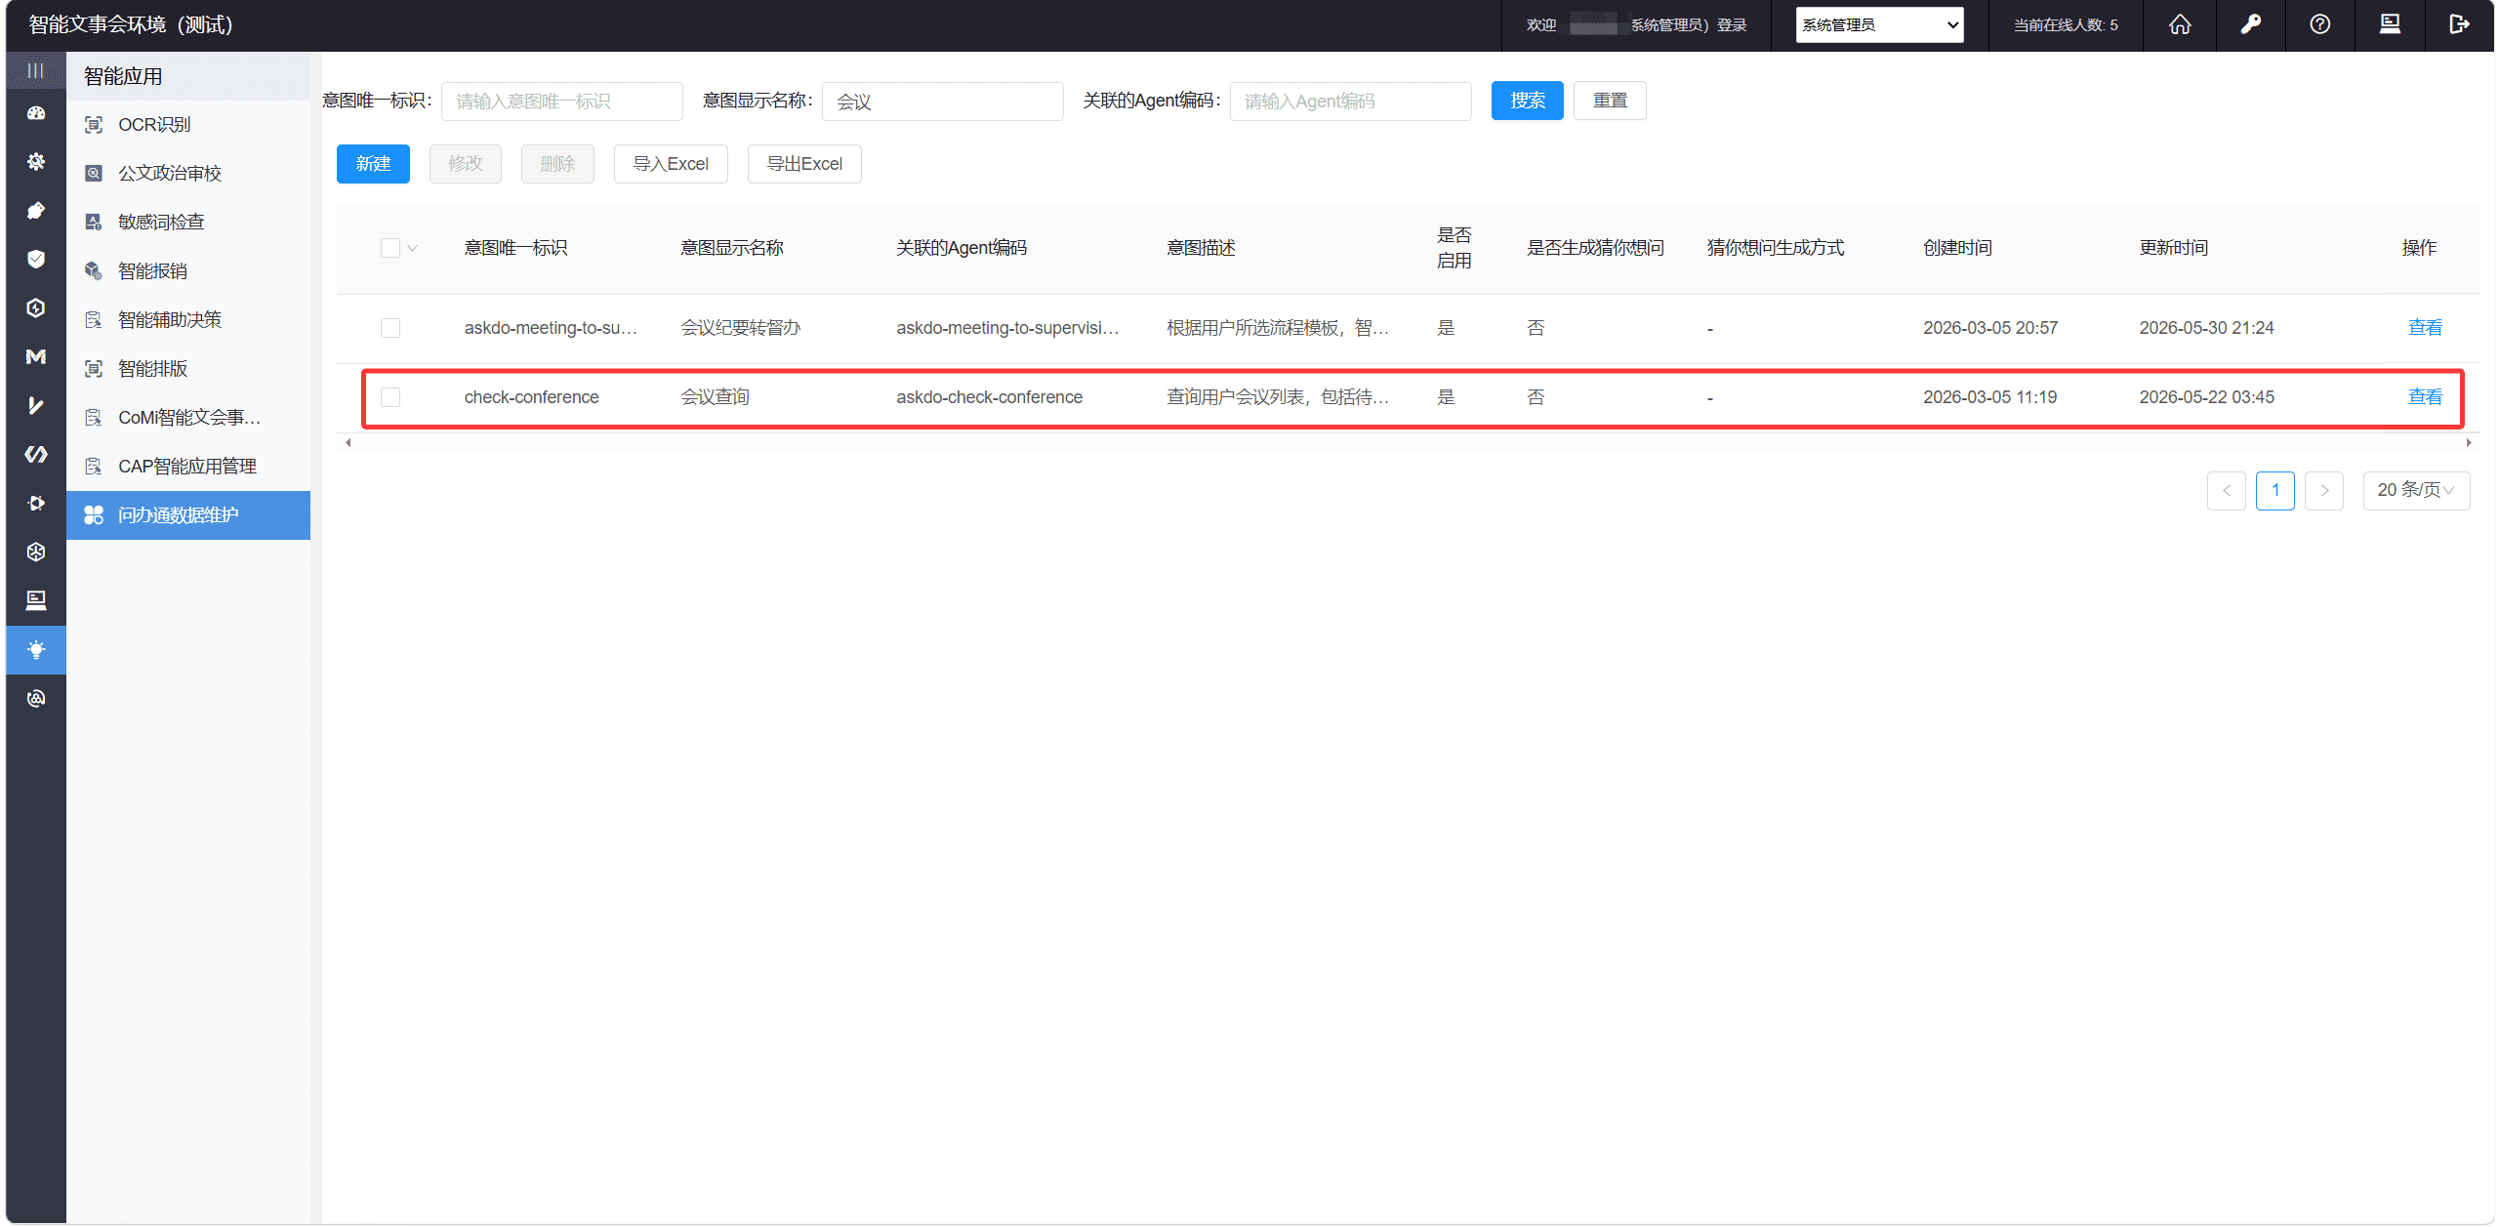The width and height of the screenshot is (2499, 1227).
Task: Click the 更新时间 column header
Action: 2174,248
